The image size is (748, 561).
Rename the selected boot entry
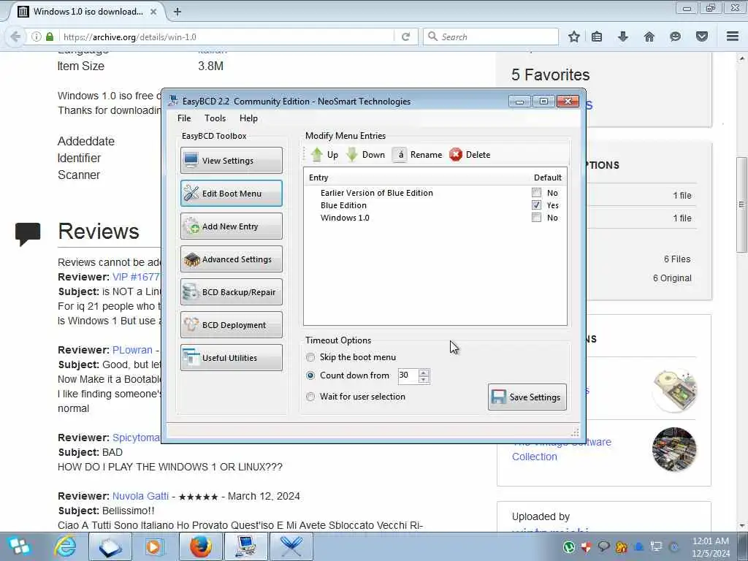tap(418, 155)
